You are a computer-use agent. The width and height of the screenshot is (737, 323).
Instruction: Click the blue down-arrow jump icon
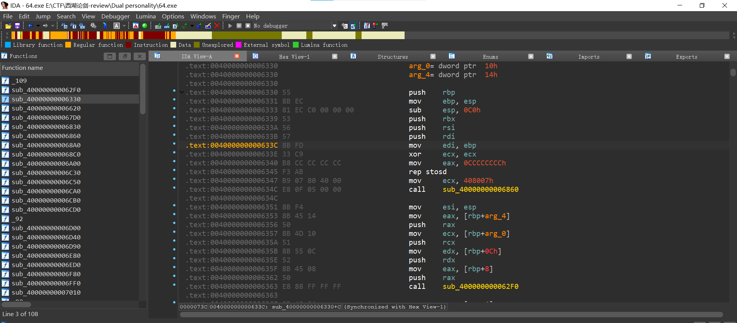[x=105, y=26]
